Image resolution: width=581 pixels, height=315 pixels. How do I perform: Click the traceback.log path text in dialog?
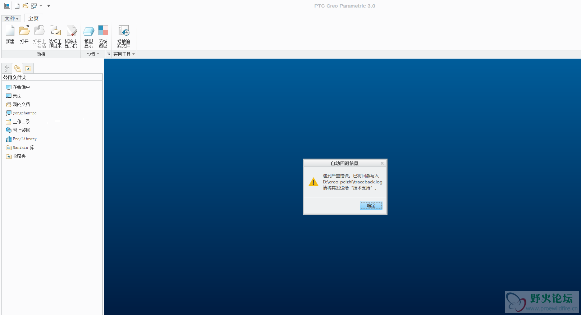pos(353,182)
